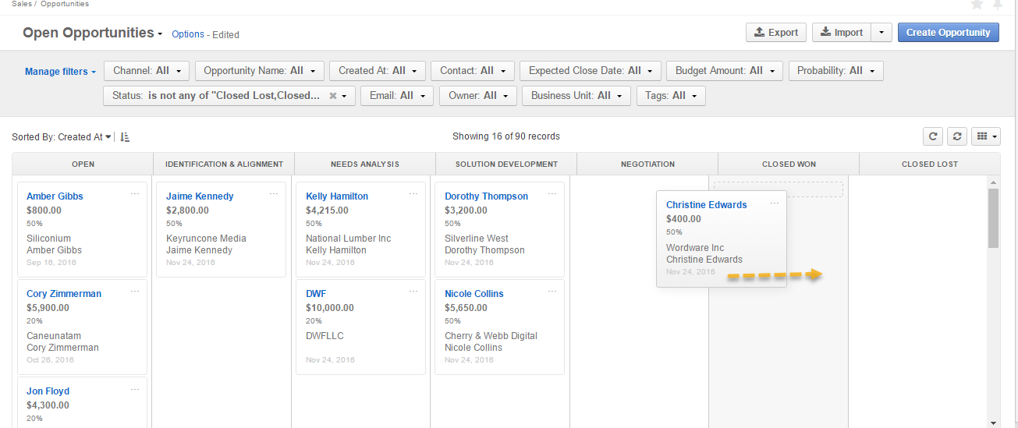Open Dorothy Thompson card actions menu
This screenshot has width=1018, height=428.
[552, 193]
